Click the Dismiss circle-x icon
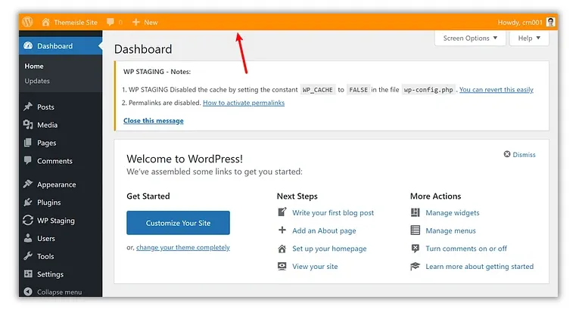Viewport: 579px width, 309px height. [507, 154]
